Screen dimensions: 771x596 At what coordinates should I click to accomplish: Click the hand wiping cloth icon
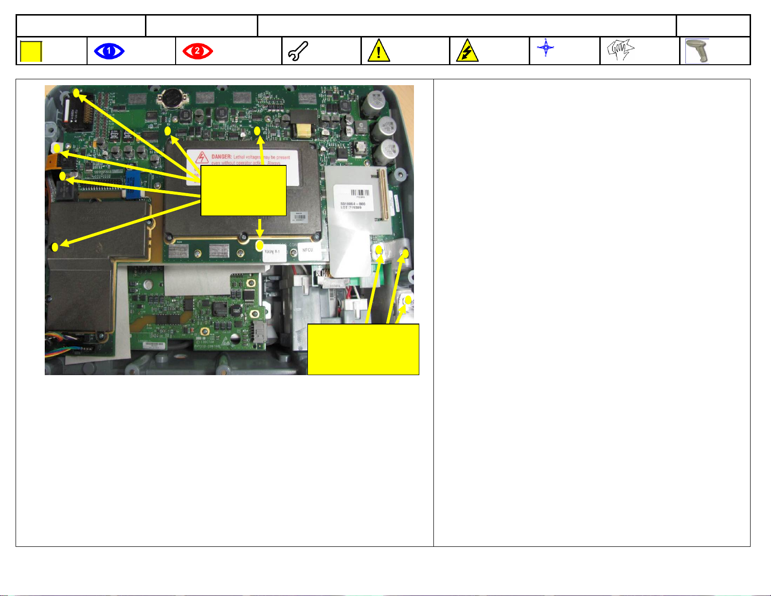point(621,49)
